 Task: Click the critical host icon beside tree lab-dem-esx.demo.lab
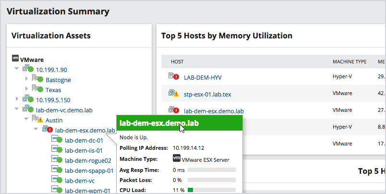[47, 129]
